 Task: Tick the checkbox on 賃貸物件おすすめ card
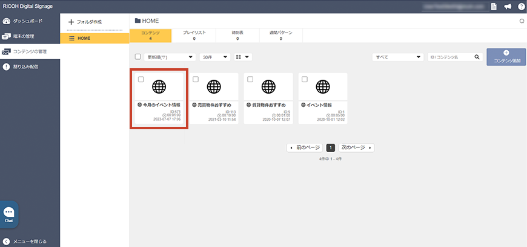250,79
